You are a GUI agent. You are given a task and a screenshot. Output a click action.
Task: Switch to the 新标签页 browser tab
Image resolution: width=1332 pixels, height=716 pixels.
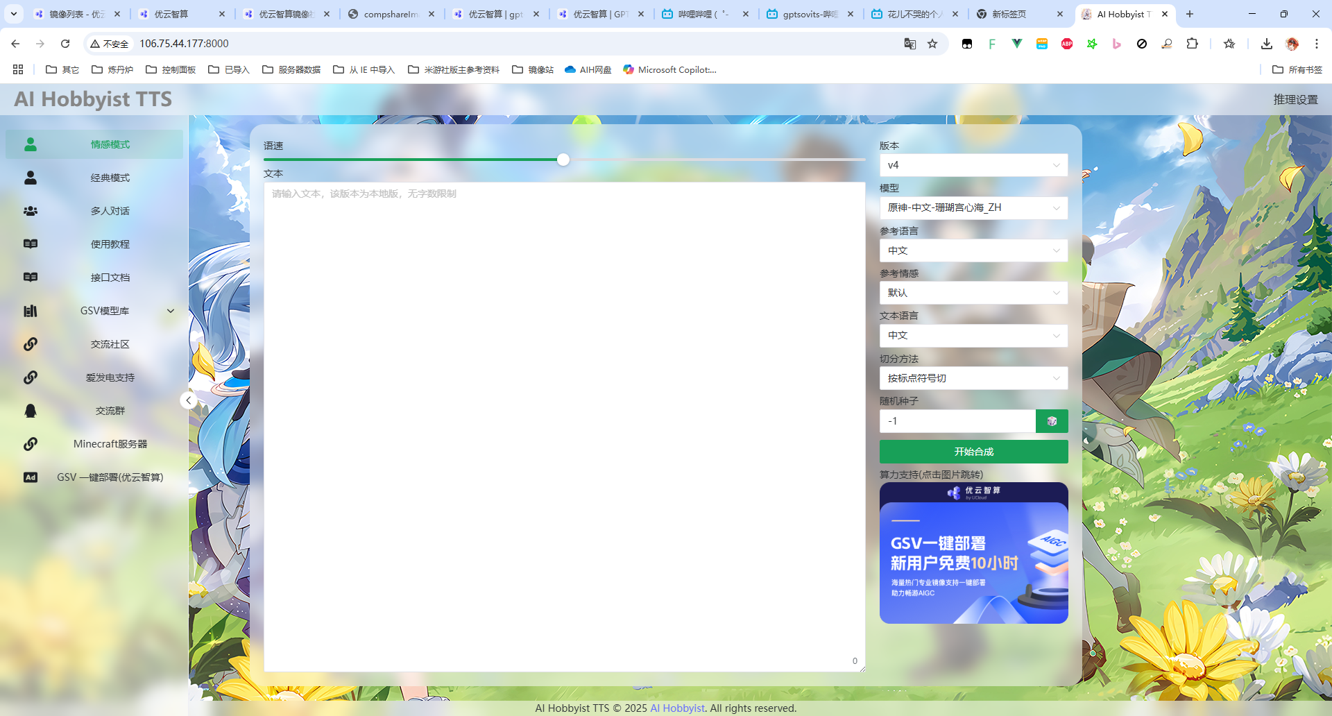coord(1021,14)
